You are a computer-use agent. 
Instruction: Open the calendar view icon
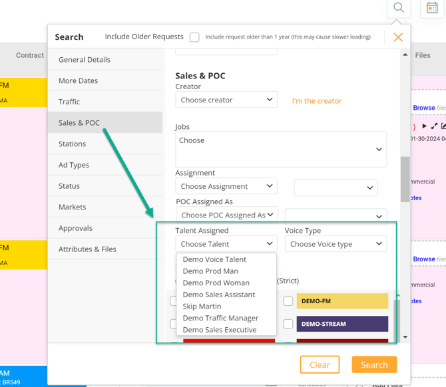click(x=432, y=8)
